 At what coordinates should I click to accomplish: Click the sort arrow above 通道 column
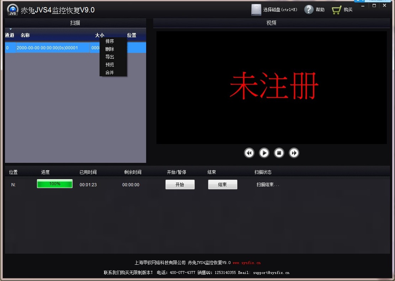tap(11, 29)
